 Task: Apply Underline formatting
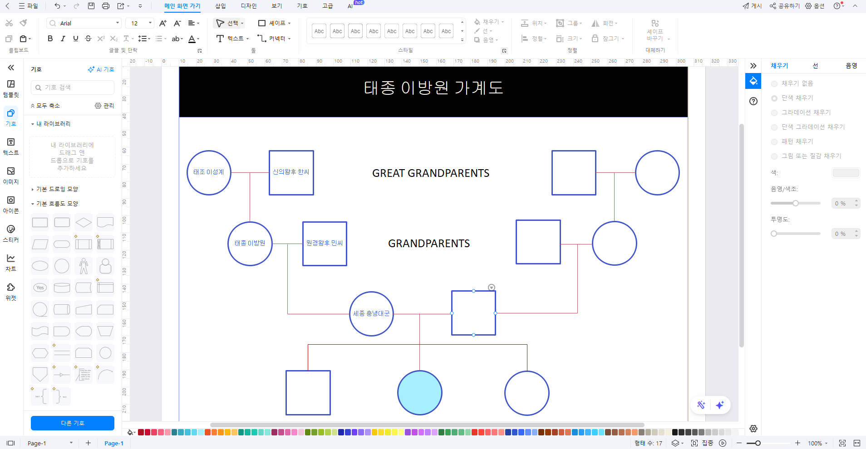click(x=76, y=39)
